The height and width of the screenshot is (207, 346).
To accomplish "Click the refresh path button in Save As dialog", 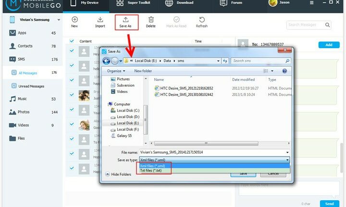I will (x=225, y=61).
